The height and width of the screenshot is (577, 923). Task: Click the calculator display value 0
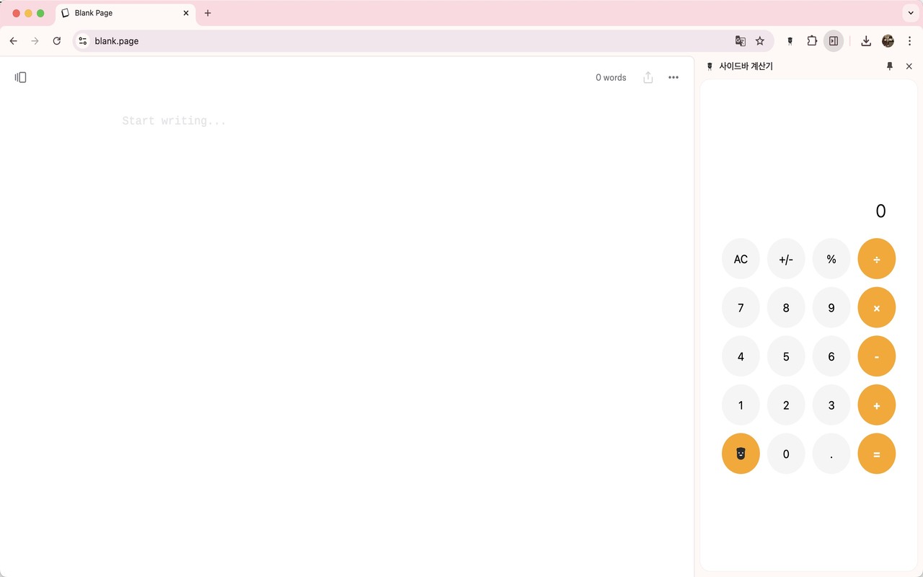pos(880,211)
